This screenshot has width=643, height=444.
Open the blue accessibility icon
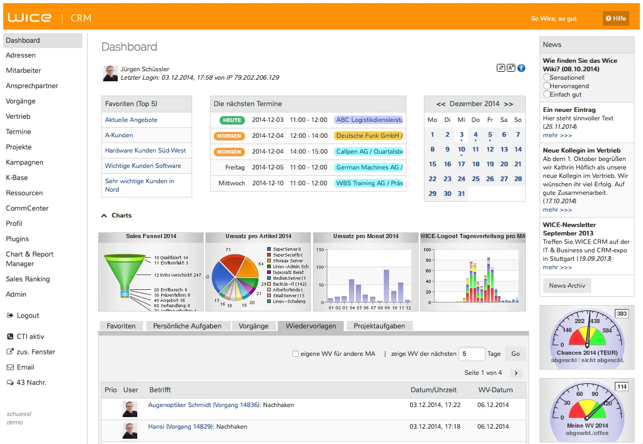click(x=521, y=68)
